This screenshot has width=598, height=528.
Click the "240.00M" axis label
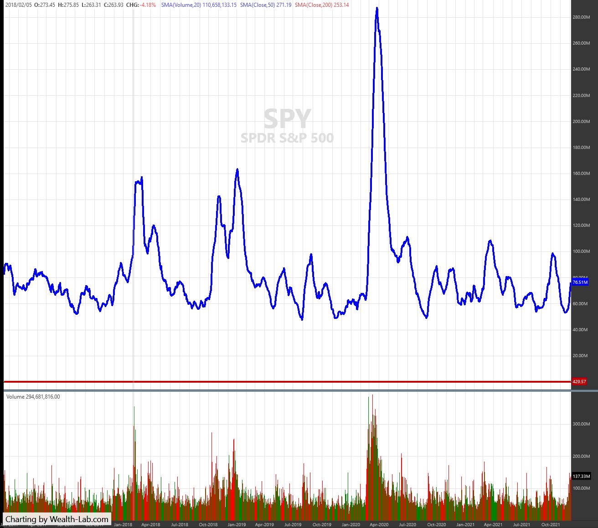tap(582, 69)
